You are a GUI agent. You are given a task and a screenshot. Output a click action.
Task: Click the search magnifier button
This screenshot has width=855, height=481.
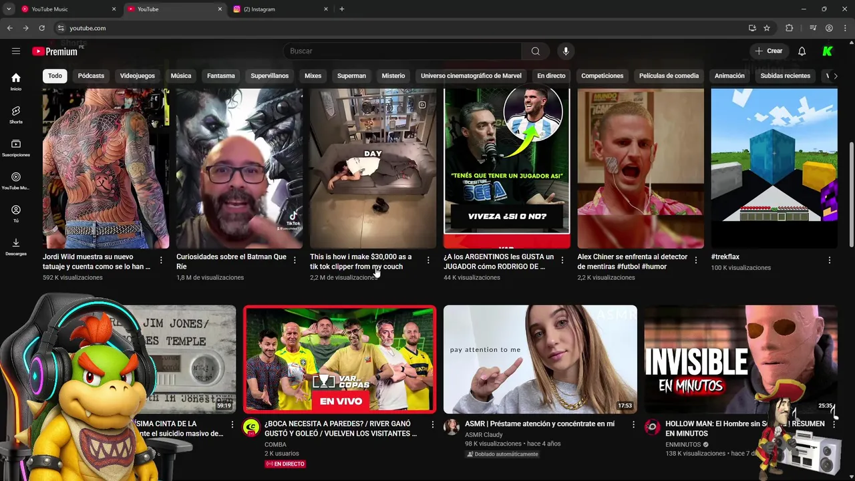(x=536, y=51)
